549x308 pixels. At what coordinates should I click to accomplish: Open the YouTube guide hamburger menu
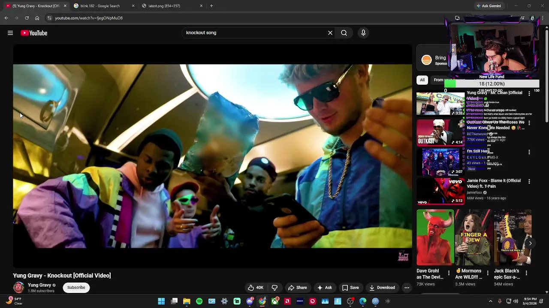tap(10, 33)
